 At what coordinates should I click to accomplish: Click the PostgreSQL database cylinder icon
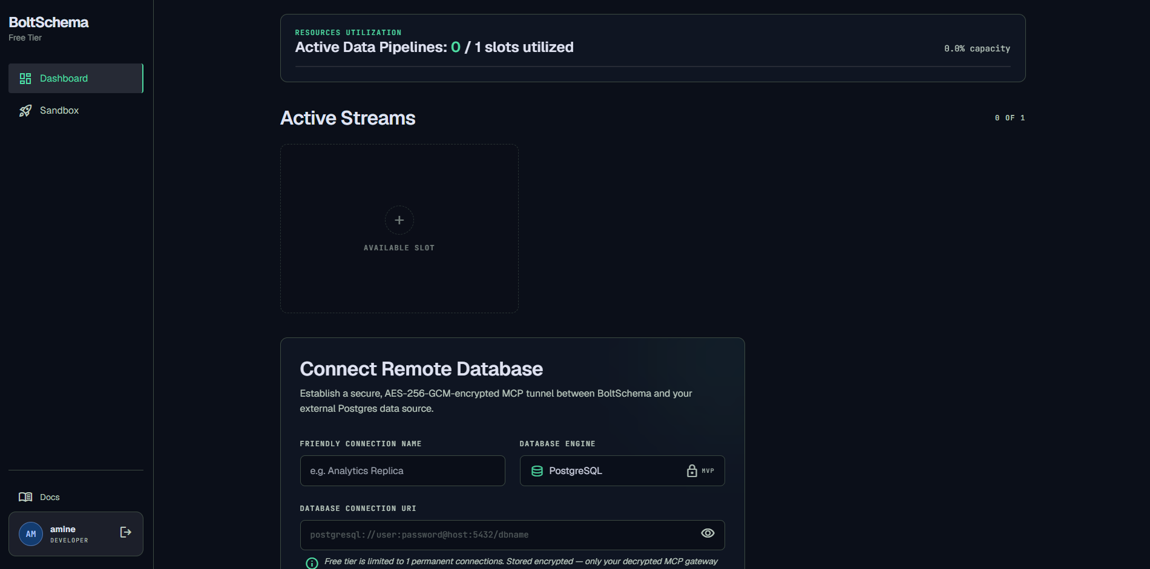[537, 471]
